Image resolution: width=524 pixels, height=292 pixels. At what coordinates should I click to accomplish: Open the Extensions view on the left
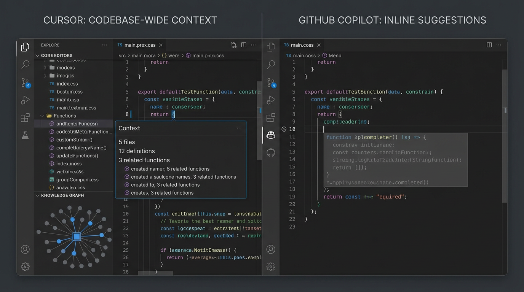[x=25, y=117]
